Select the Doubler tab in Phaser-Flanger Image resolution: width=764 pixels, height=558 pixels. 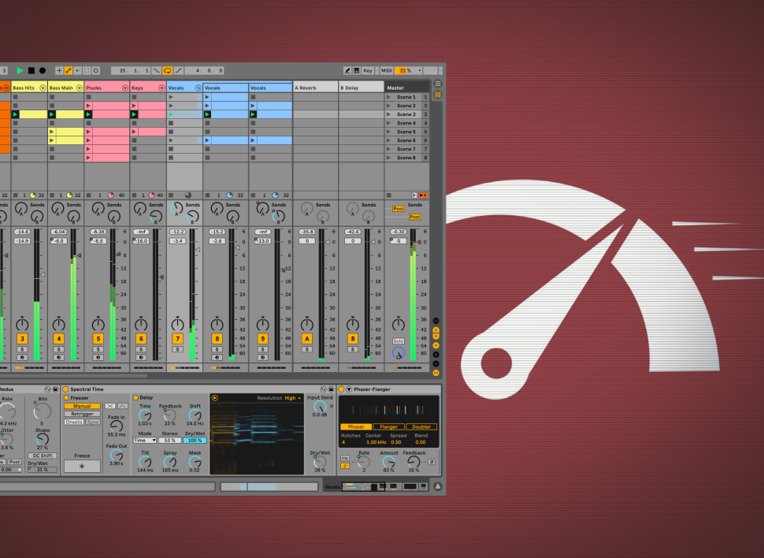(x=421, y=426)
